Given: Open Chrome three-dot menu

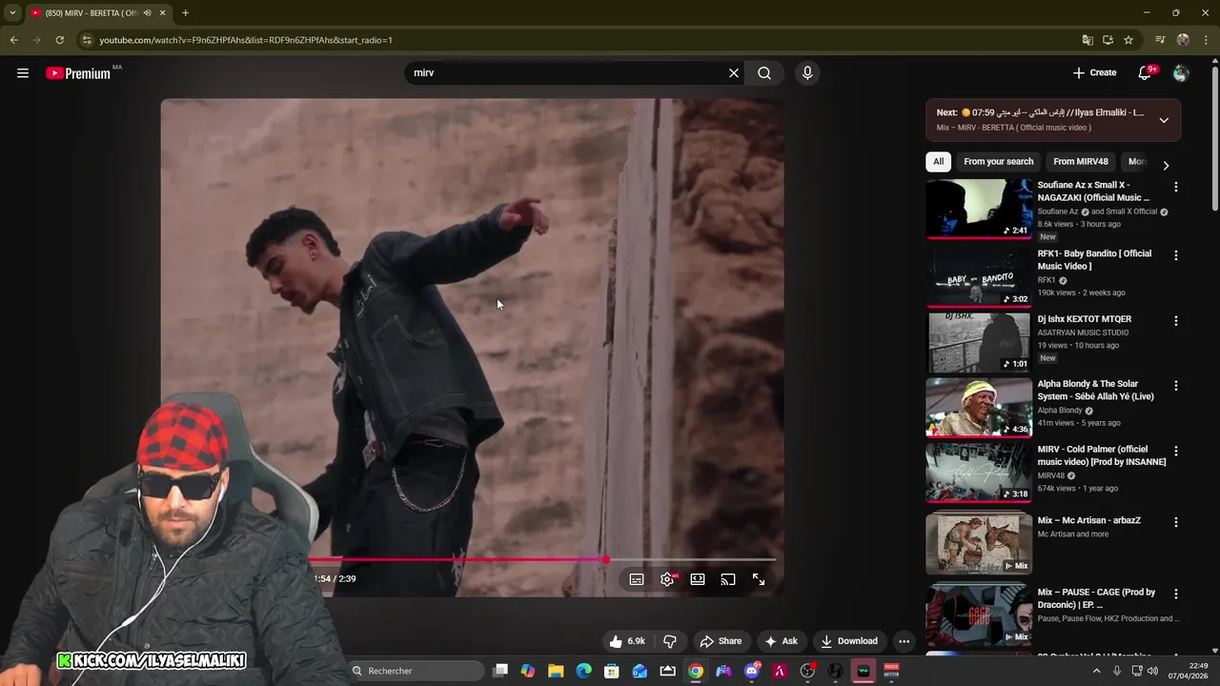Looking at the screenshot, I should click(x=1205, y=40).
